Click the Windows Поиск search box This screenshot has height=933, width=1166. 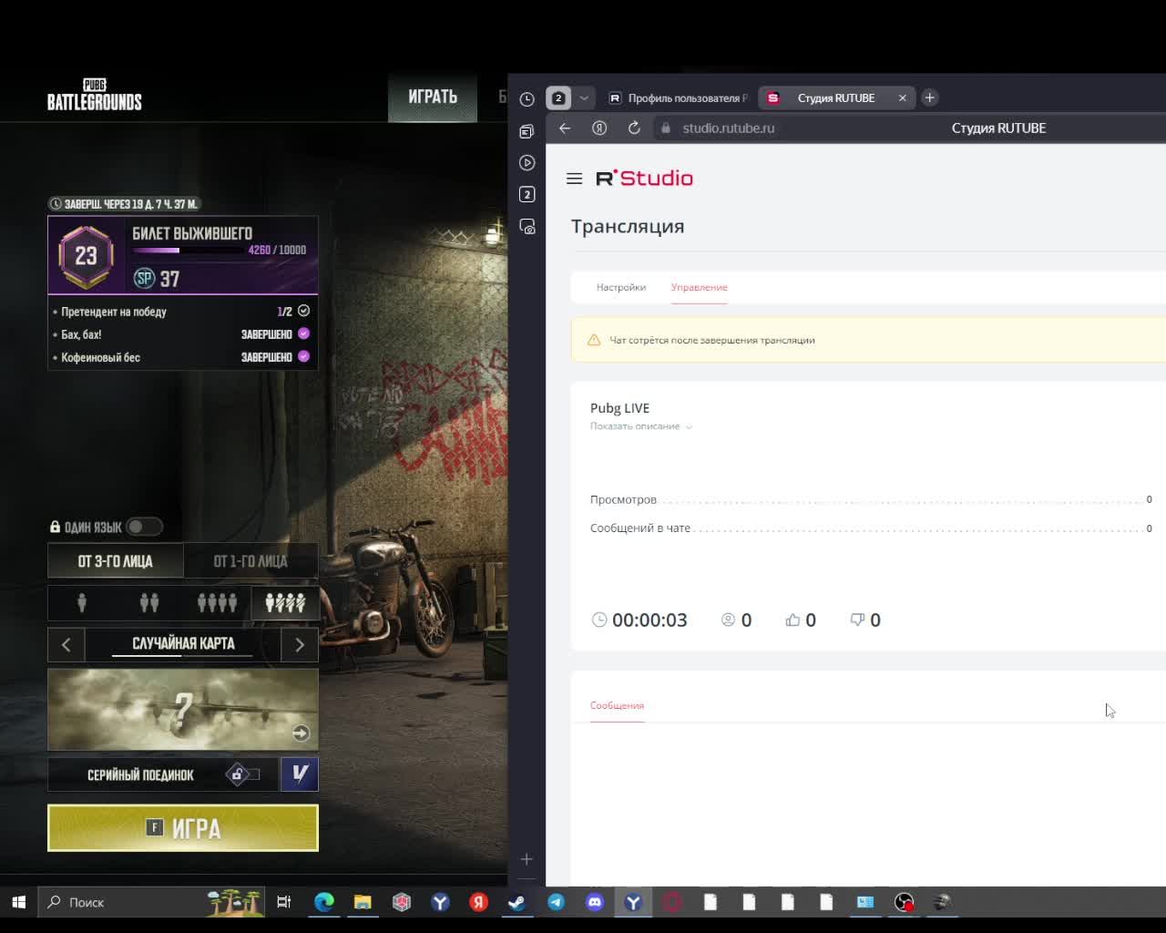(x=152, y=902)
